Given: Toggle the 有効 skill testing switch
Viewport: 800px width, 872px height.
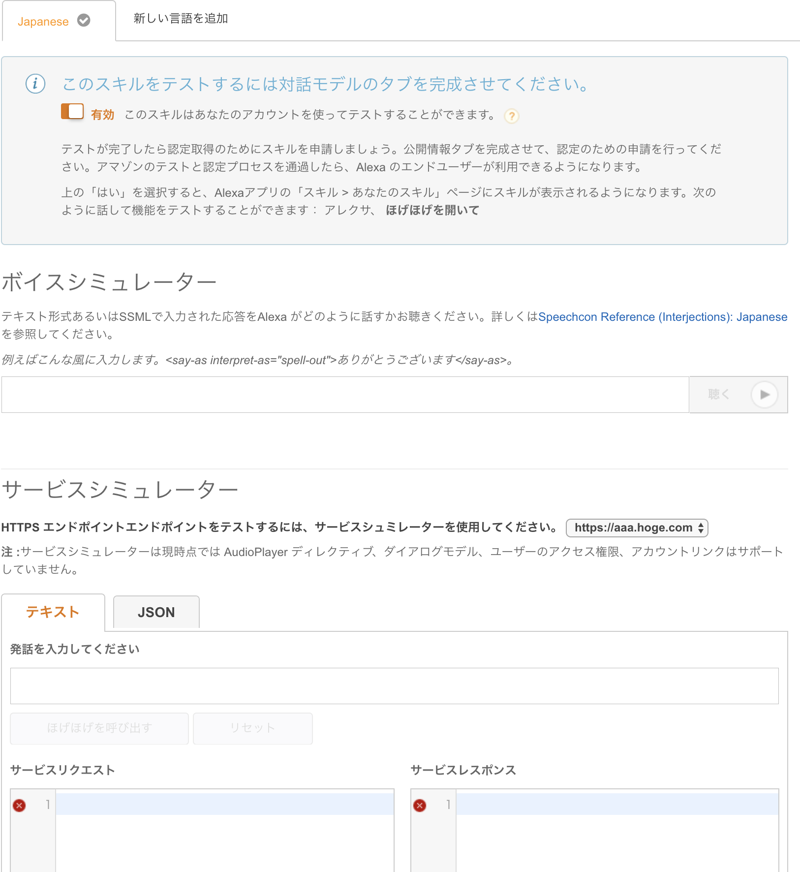Looking at the screenshot, I should (x=72, y=112).
